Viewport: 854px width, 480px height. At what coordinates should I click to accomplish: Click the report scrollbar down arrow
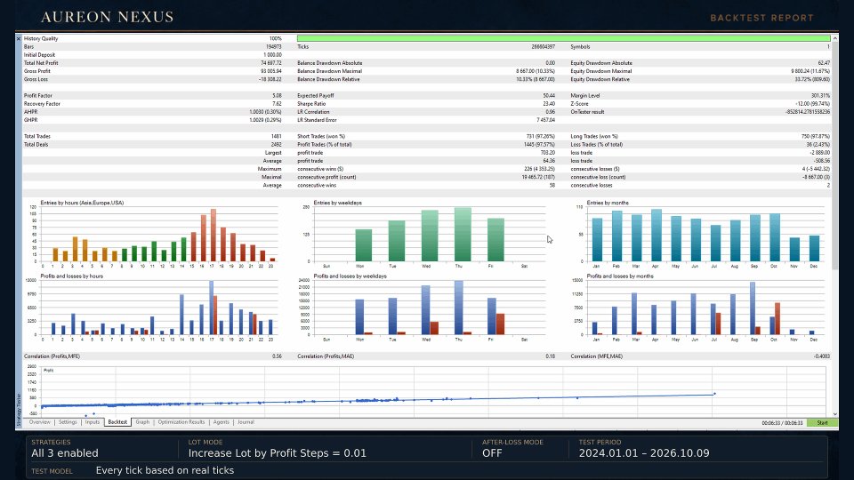pyautogui.click(x=835, y=414)
